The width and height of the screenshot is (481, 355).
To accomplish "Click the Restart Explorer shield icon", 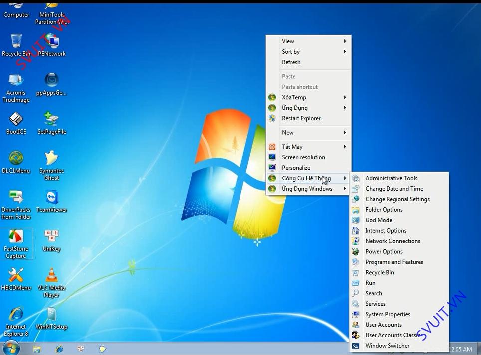I will [272, 118].
